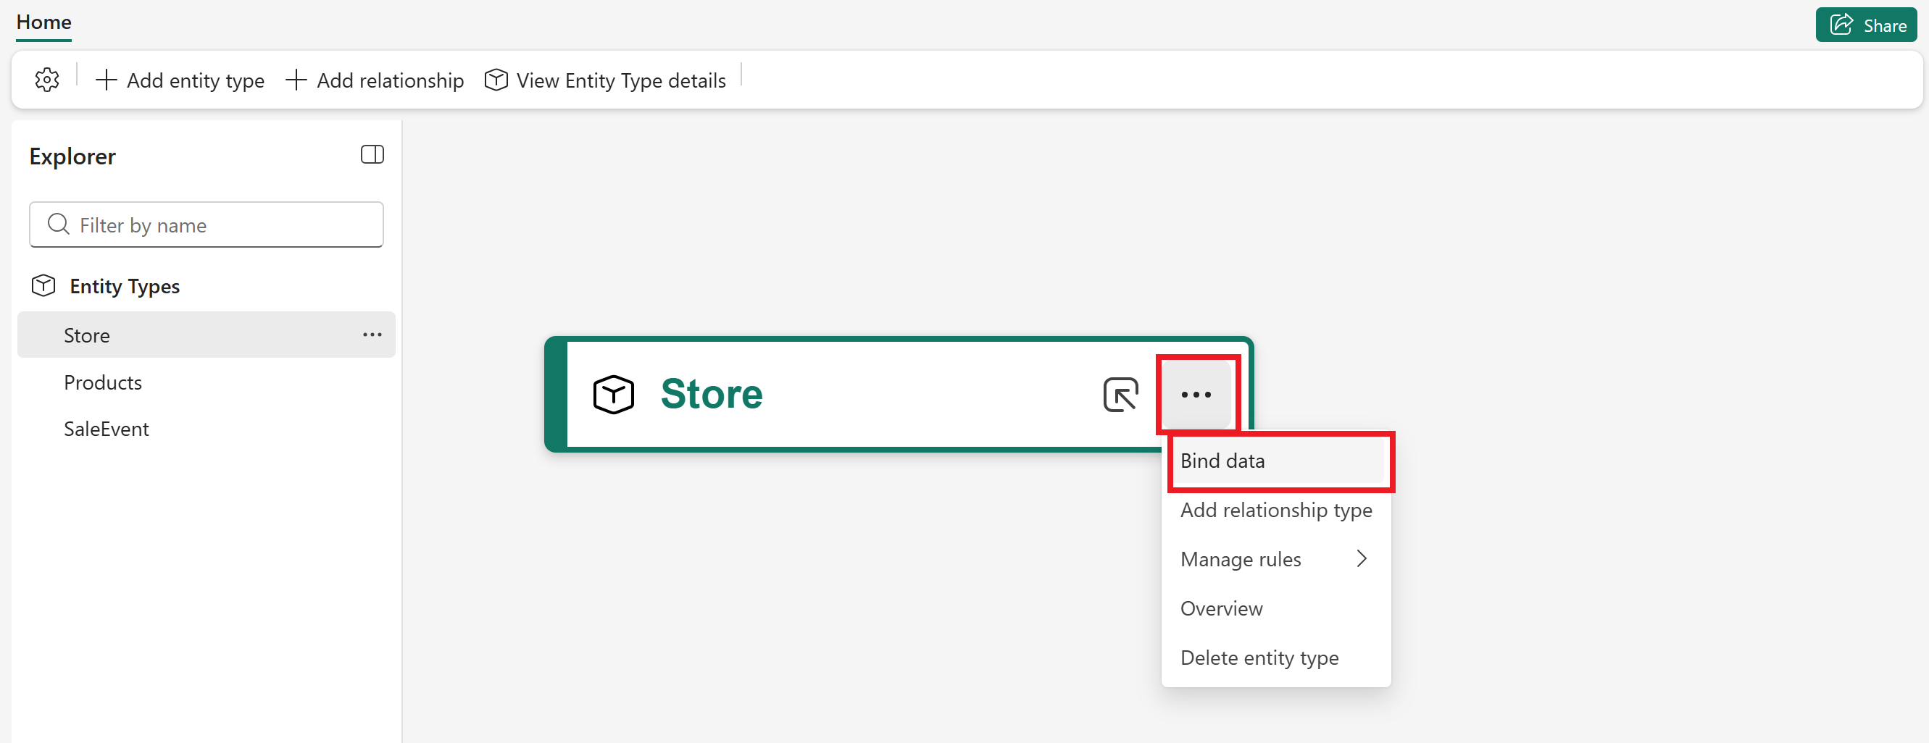Image resolution: width=1929 pixels, height=743 pixels.
Task: Click the Store card ellipsis button
Action: pyautogui.click(x=1196, y=395)
